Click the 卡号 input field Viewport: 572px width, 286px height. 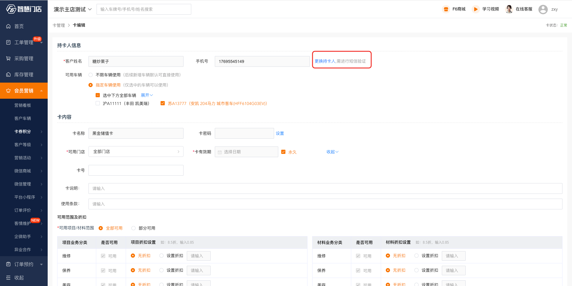[x=136, y=170]
